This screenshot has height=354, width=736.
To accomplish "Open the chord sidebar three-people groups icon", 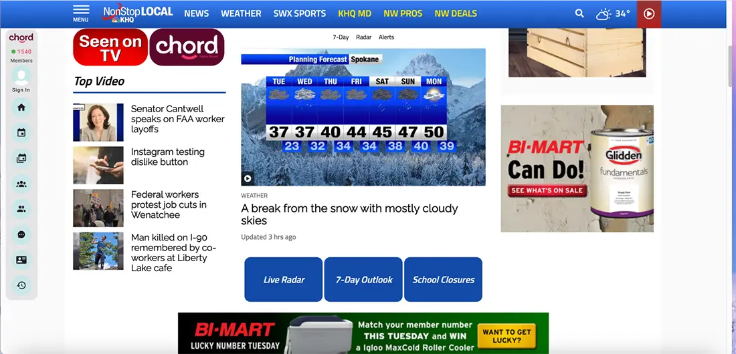I will (21, 184).
